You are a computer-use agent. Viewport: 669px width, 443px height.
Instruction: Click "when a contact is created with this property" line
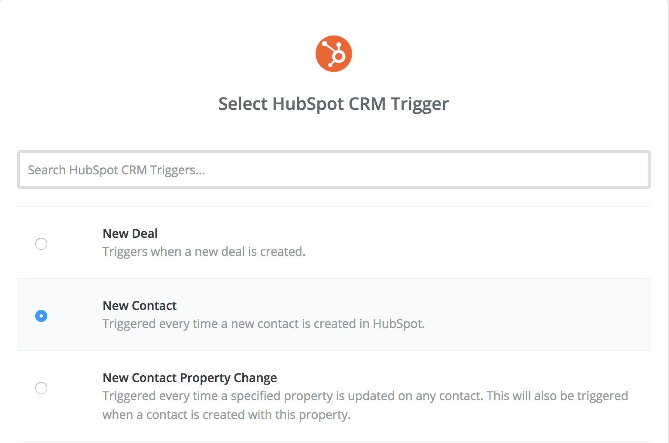[x=227, y=415]
